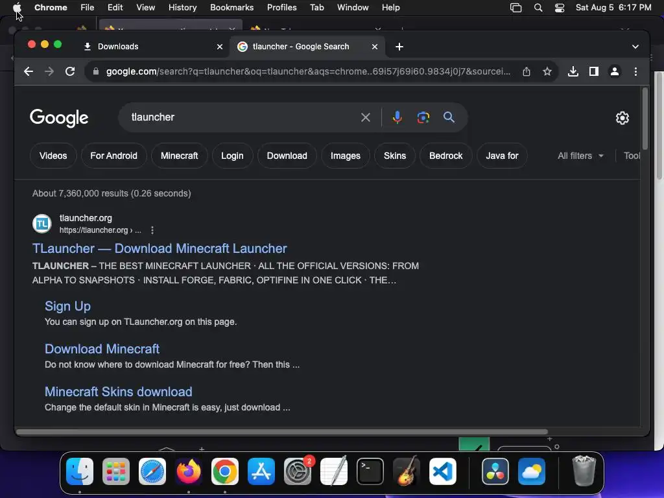Open Chrome three-dot menu
The height and width of the screenshot is (498, 664).
[x=635, y=71]
